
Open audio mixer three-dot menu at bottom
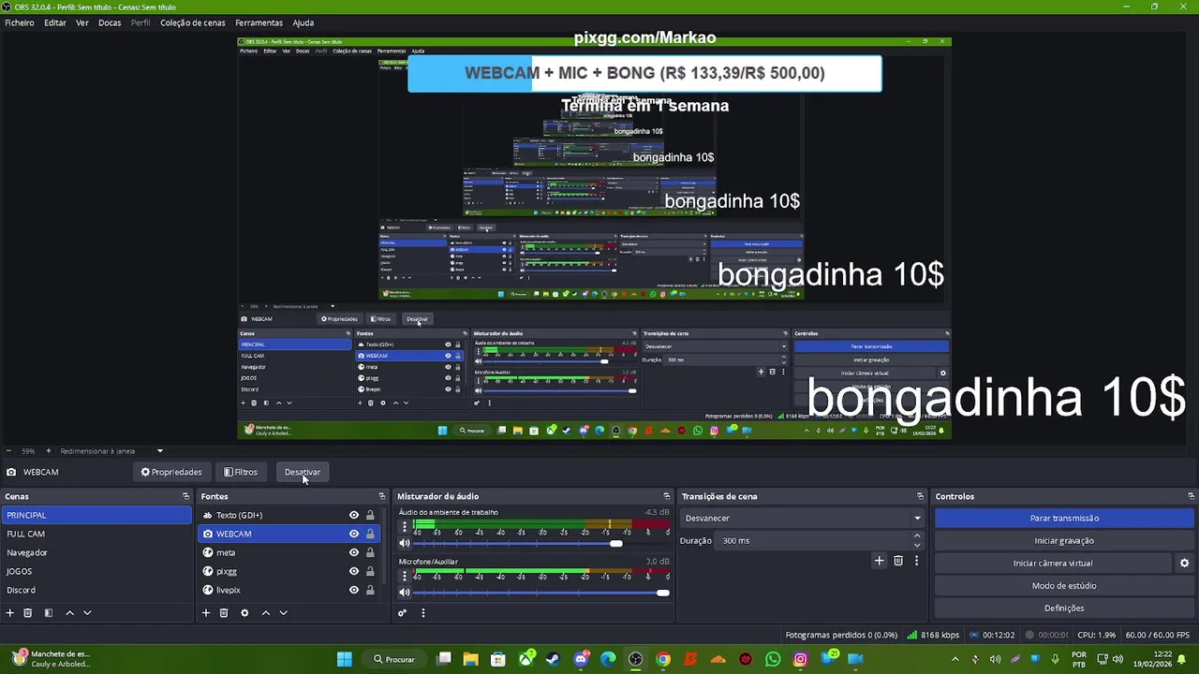tap(422, 613)
